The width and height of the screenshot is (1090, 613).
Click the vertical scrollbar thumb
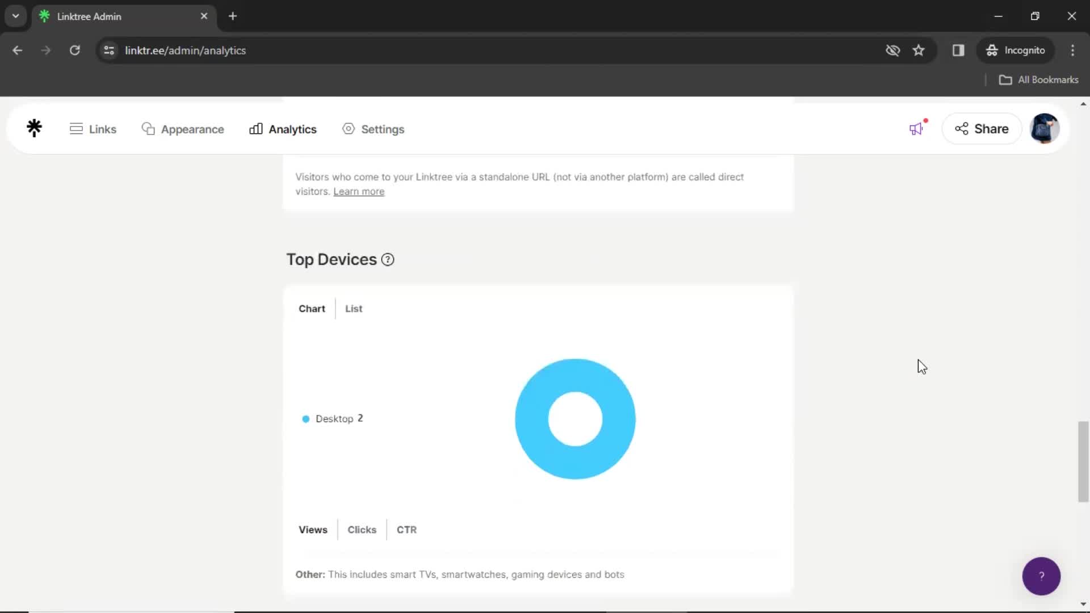1083,461
